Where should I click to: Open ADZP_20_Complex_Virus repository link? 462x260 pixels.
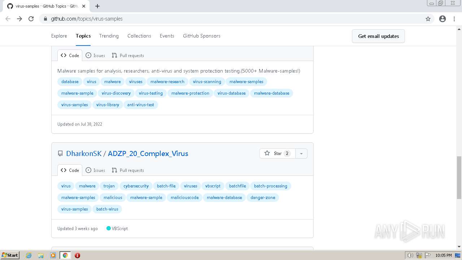[x=148, y=153]
